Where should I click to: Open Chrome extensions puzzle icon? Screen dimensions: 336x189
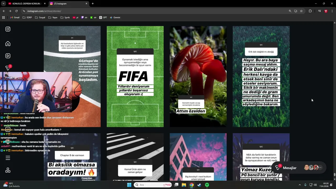click(310, 11)
